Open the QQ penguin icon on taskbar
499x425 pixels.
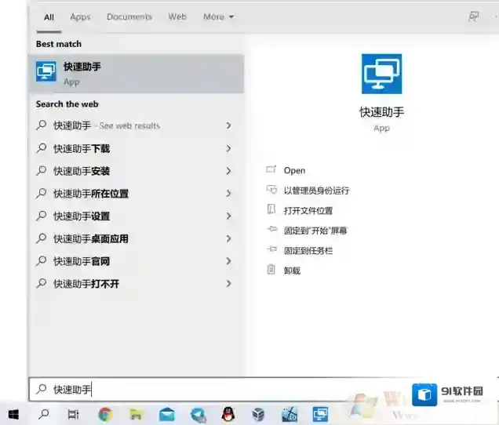(228, 414)
